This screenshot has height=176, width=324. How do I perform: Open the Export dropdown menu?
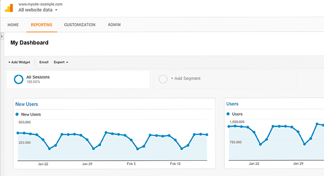click(61, 62)
